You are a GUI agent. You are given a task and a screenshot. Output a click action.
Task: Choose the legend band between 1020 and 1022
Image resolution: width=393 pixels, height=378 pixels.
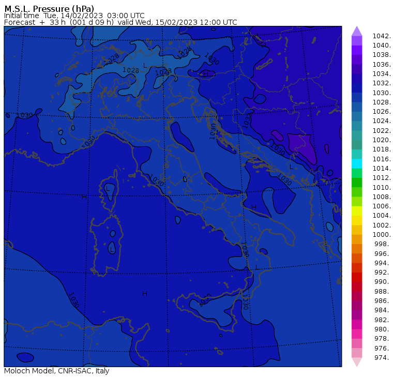pos(357,135)
